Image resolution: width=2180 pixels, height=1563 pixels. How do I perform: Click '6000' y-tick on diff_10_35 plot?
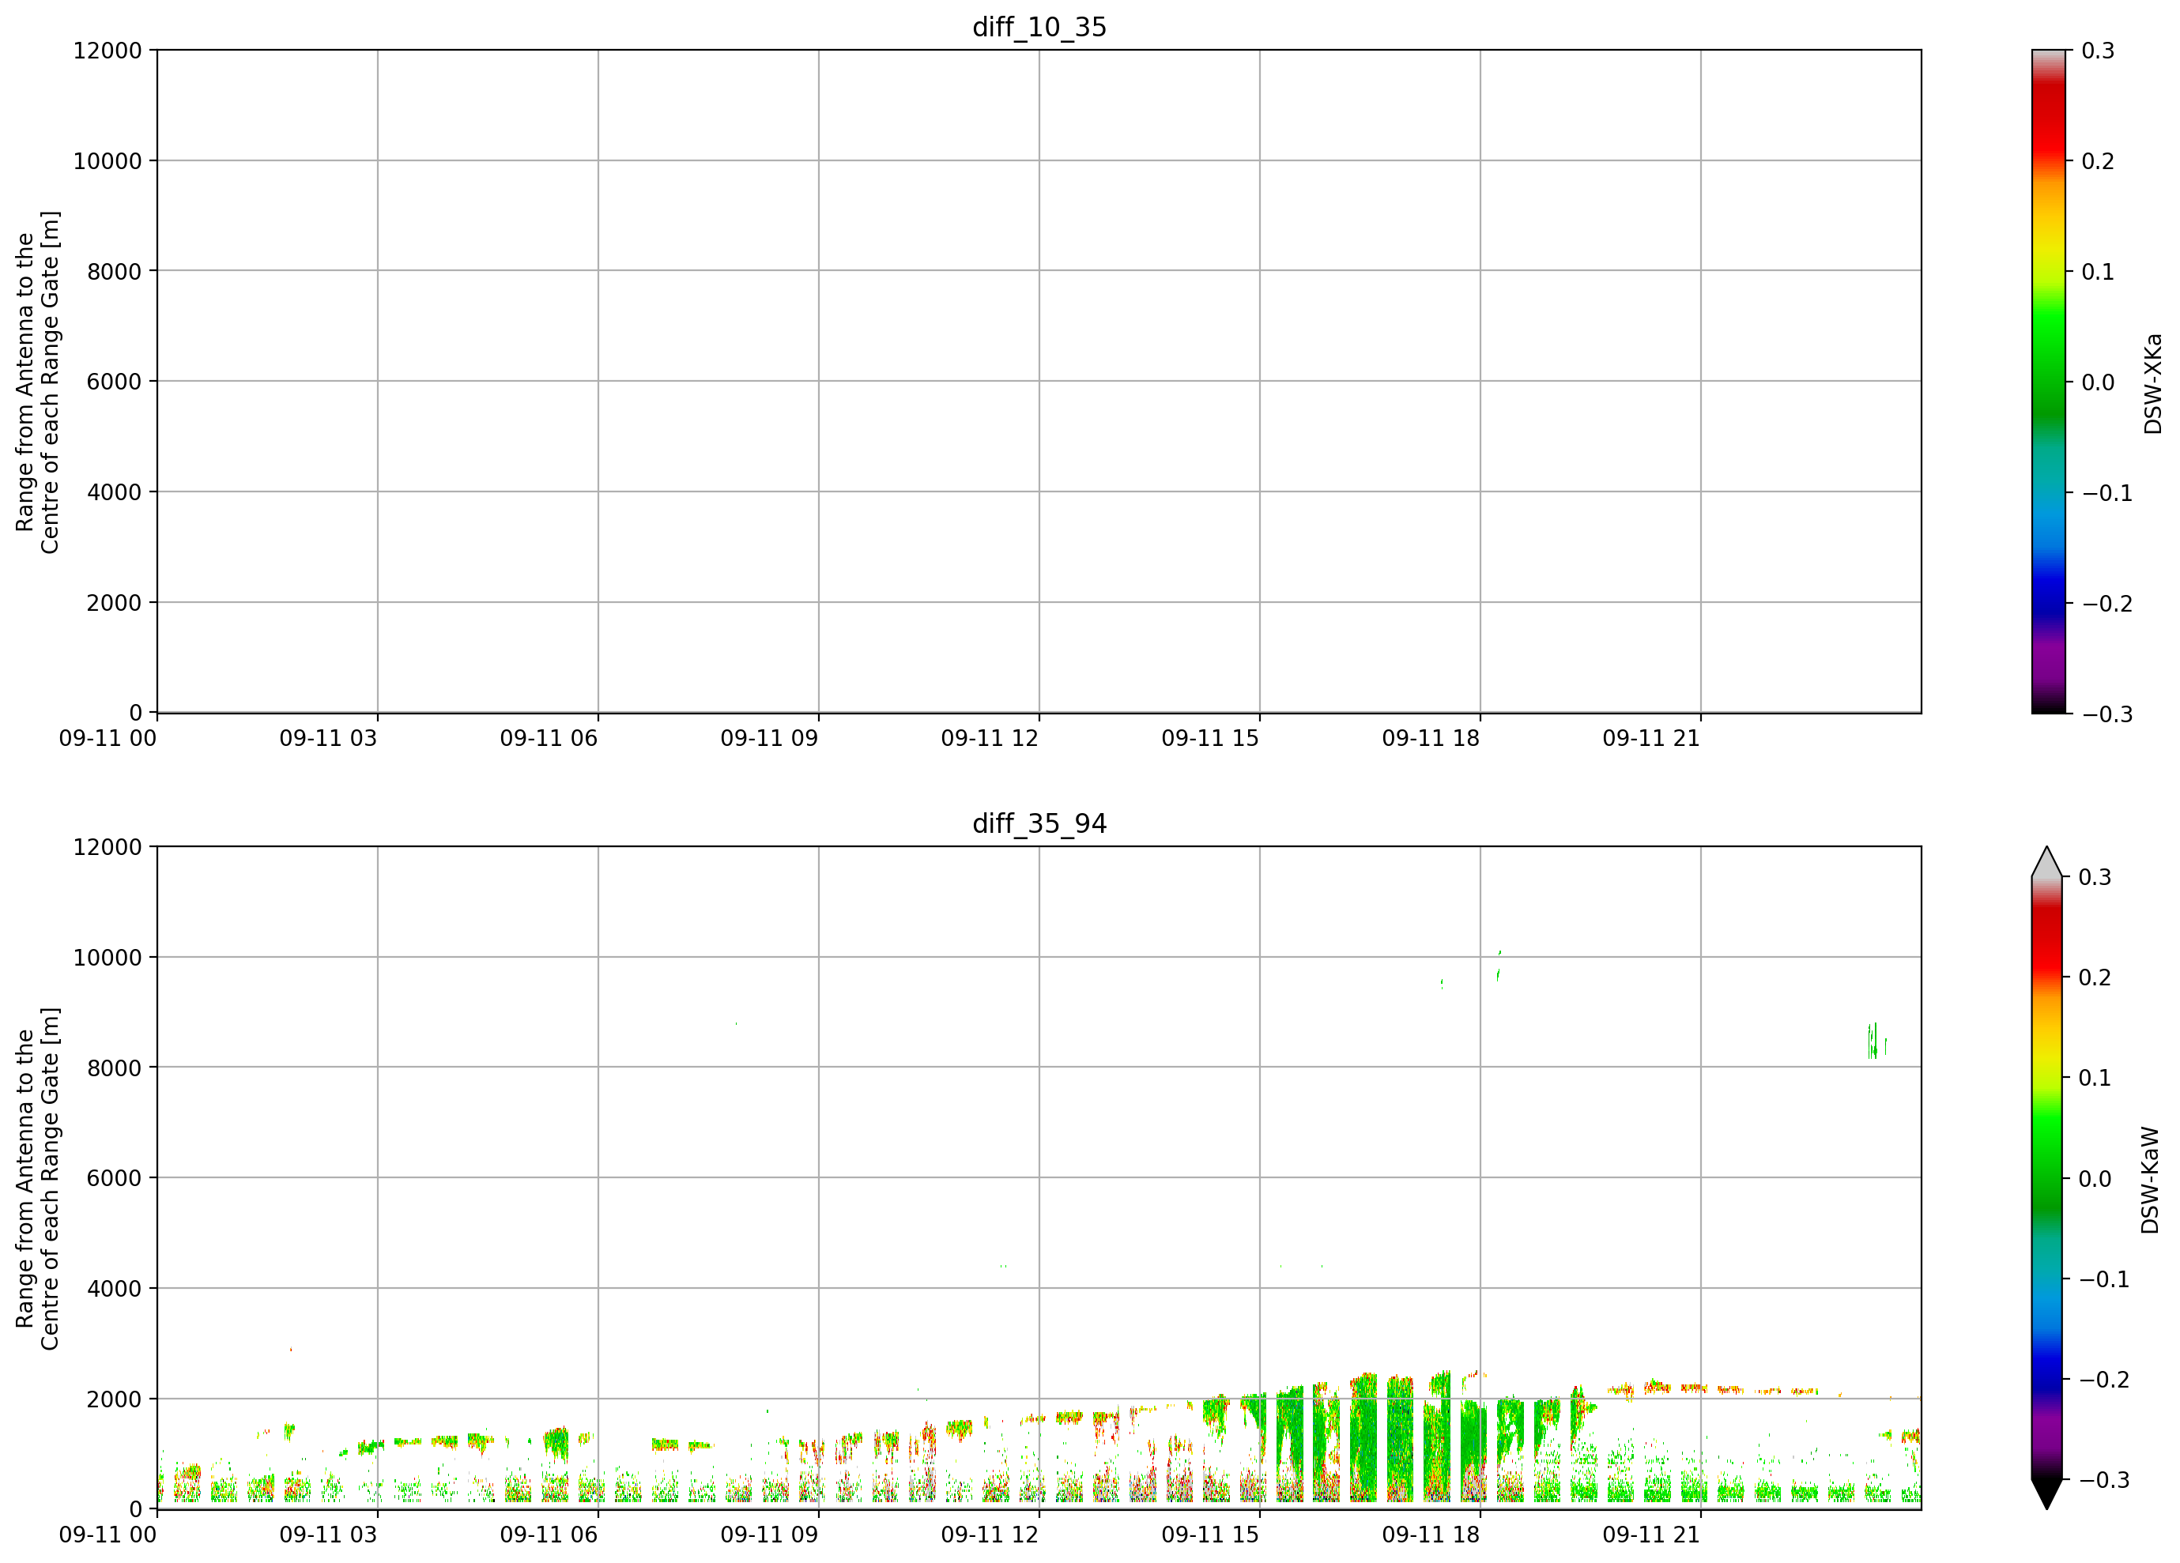(x=115, y=382)
